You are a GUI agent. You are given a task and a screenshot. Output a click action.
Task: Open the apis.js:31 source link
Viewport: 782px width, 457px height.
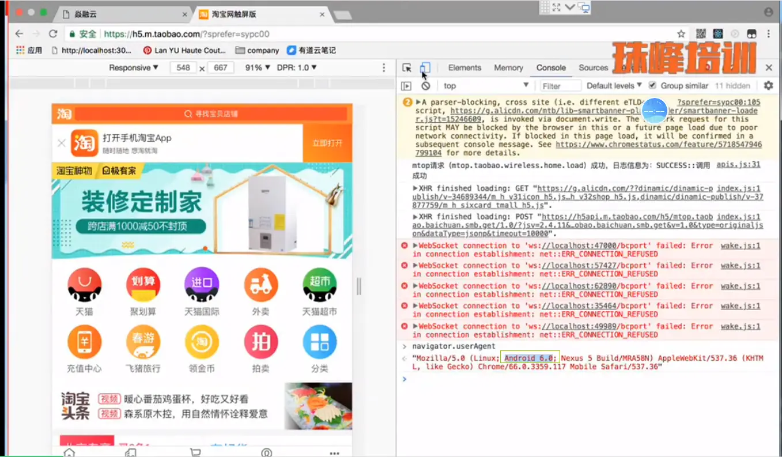tap(738, 165)
